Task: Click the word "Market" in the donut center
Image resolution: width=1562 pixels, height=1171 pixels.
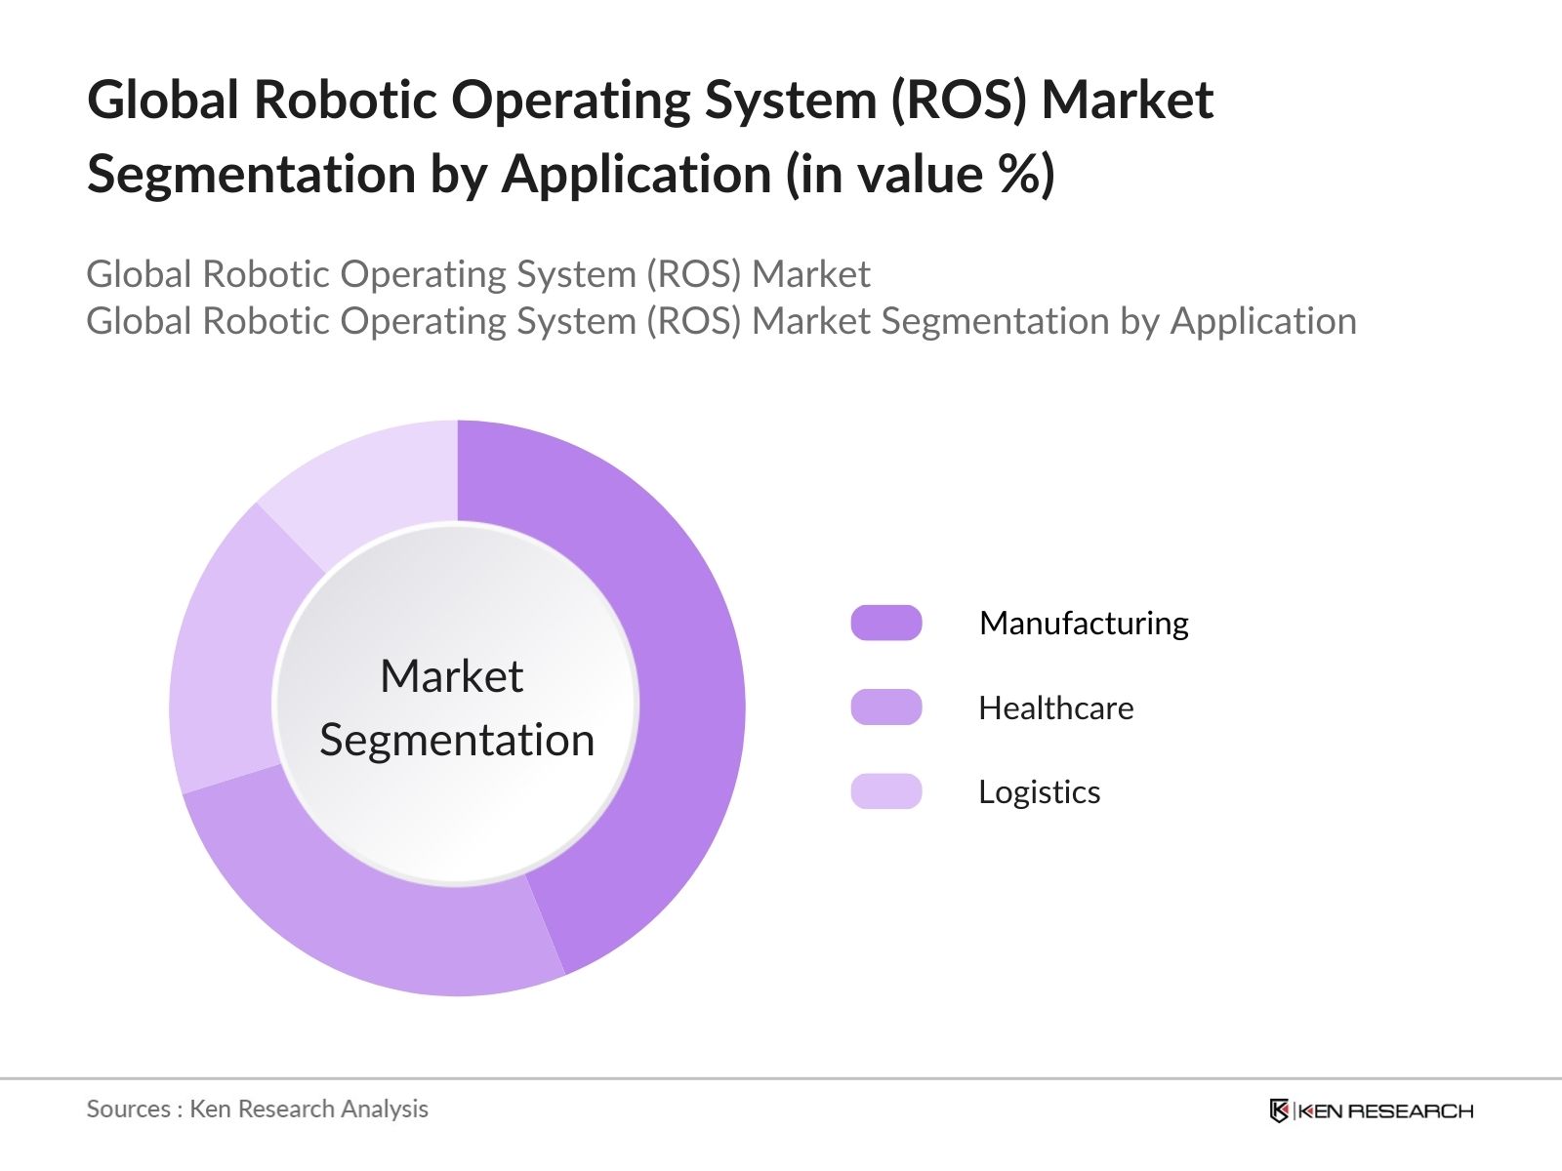Action: 451,676
